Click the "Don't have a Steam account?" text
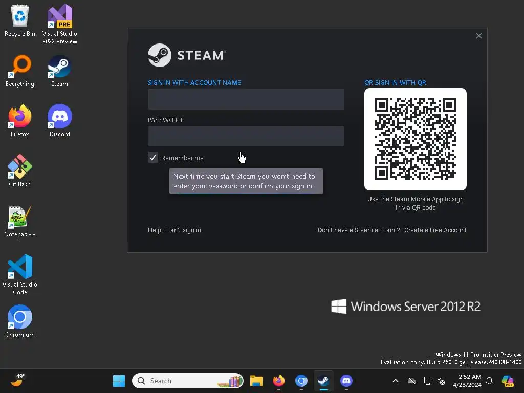This screenshot has width=524, height=393. 359,230
